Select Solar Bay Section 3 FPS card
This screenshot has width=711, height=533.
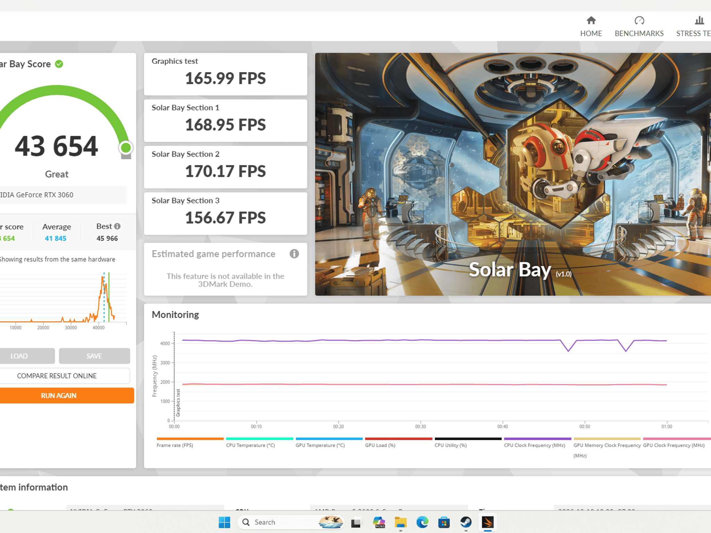click(x=226, y=213)
